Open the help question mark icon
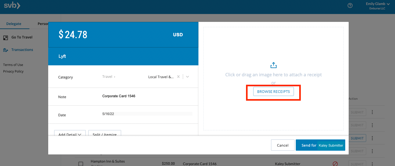This screenshot has height=166, width=395. (x=350, y=6)
